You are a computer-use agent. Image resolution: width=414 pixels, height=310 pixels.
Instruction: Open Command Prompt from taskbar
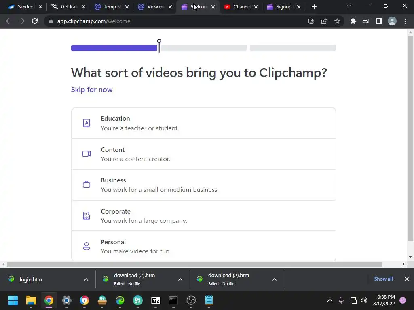[173, 300]
